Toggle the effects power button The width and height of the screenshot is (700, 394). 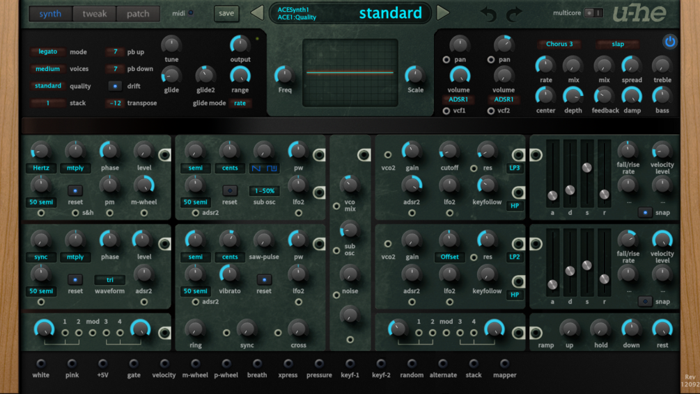[x=669, y=42]
